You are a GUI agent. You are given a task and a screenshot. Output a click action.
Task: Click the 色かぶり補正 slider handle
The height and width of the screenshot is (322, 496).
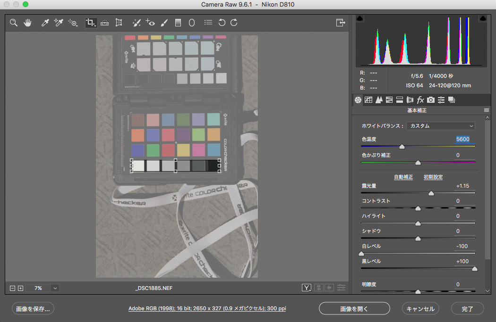pos(418,163)
